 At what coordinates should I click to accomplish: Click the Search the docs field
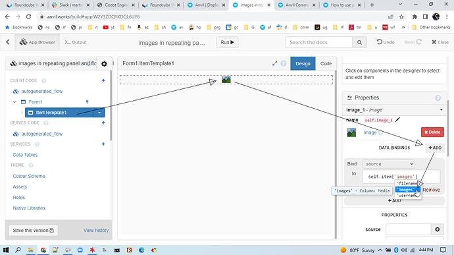(318, 42)
